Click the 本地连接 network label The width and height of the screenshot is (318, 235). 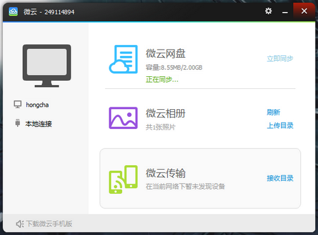tap(39, 124)
